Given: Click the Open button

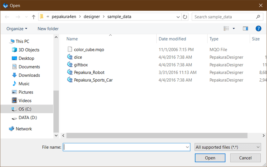Looking at the screenshot, I should click(x=210, y=158).
